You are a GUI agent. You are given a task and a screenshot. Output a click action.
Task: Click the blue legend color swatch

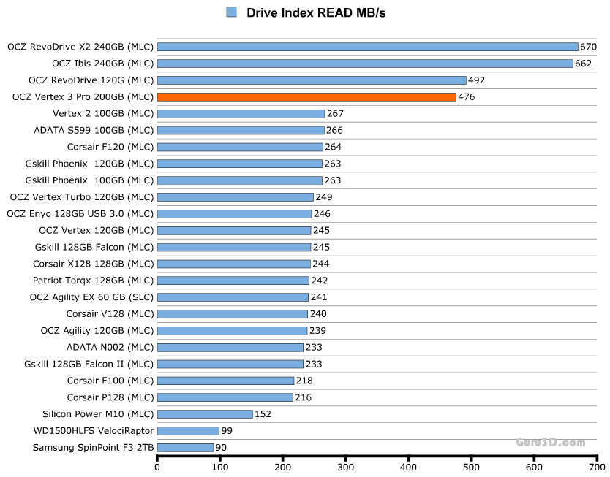click(231, 12)
